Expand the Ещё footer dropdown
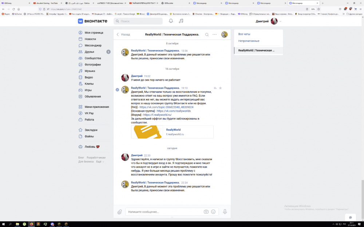The image size is (364, 227). pyautogui.click(x=100, y=162)
